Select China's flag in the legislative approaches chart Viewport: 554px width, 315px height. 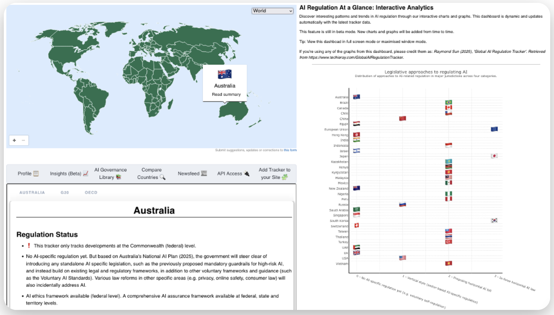[x=403, y=118]
